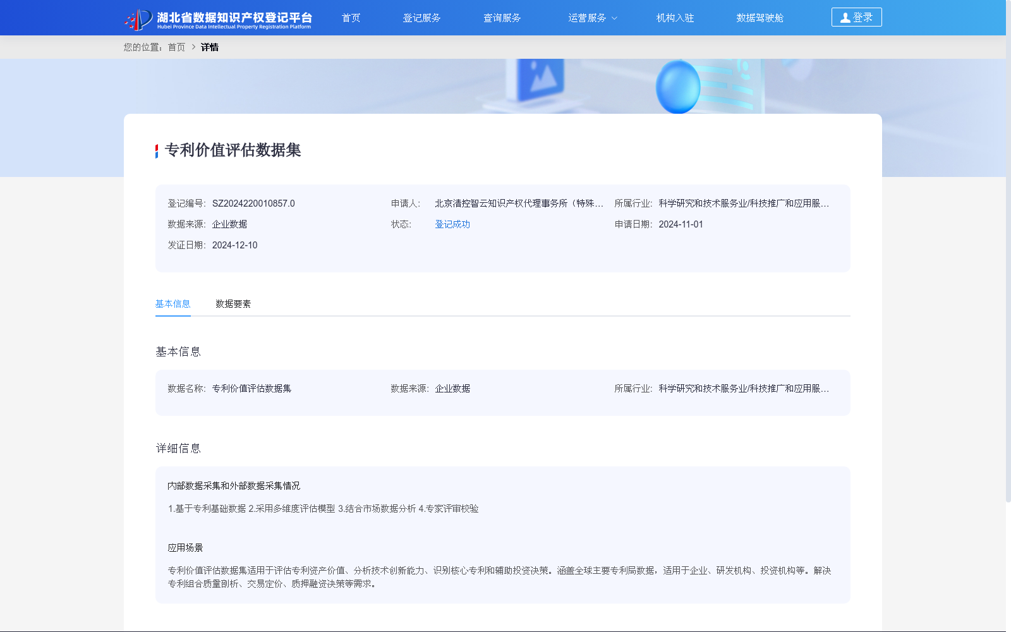Switch to the 基本信息 tab
The image size is (1011, 632).
(x=173, y=304)
